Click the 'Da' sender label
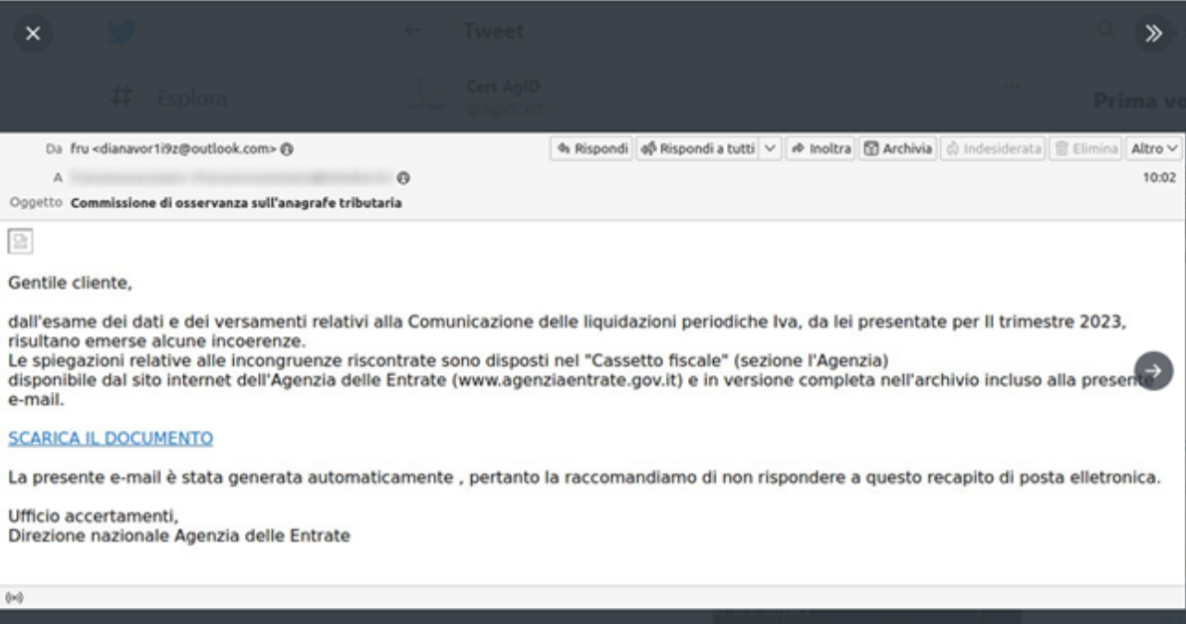This screenshot has width=1186, height=624. tap(54, 149)
